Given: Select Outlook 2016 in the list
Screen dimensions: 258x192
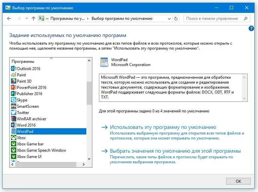Looking at the screenshot, I should pyautogui.click(x=29, y=69).
